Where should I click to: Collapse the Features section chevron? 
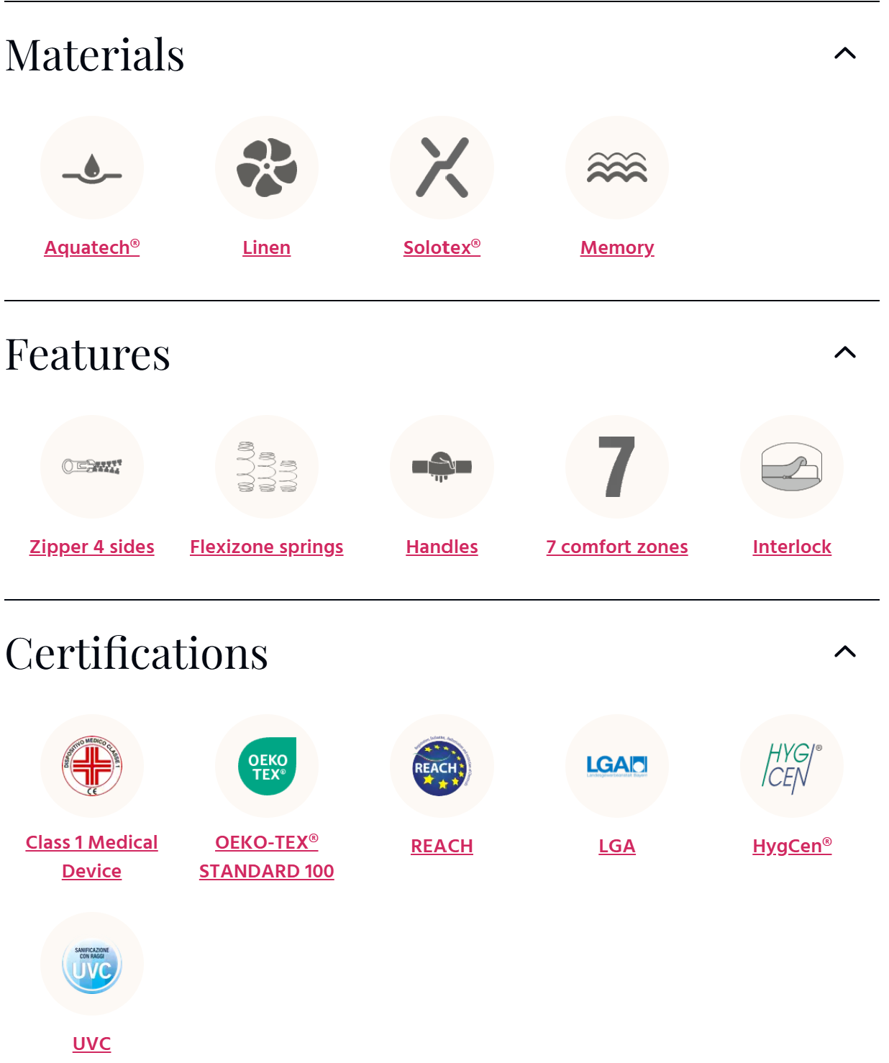click(845, 352)
